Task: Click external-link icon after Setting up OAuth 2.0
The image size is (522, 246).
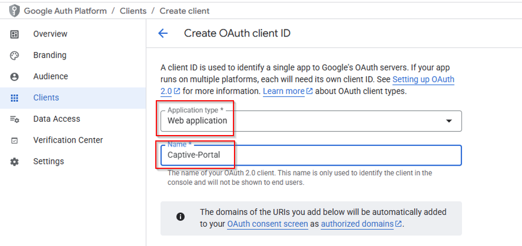Action: coord(177,91)
